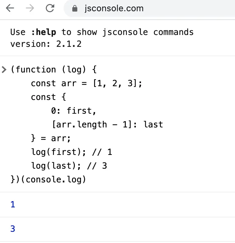Click the bold :help command text

(43, 32)
